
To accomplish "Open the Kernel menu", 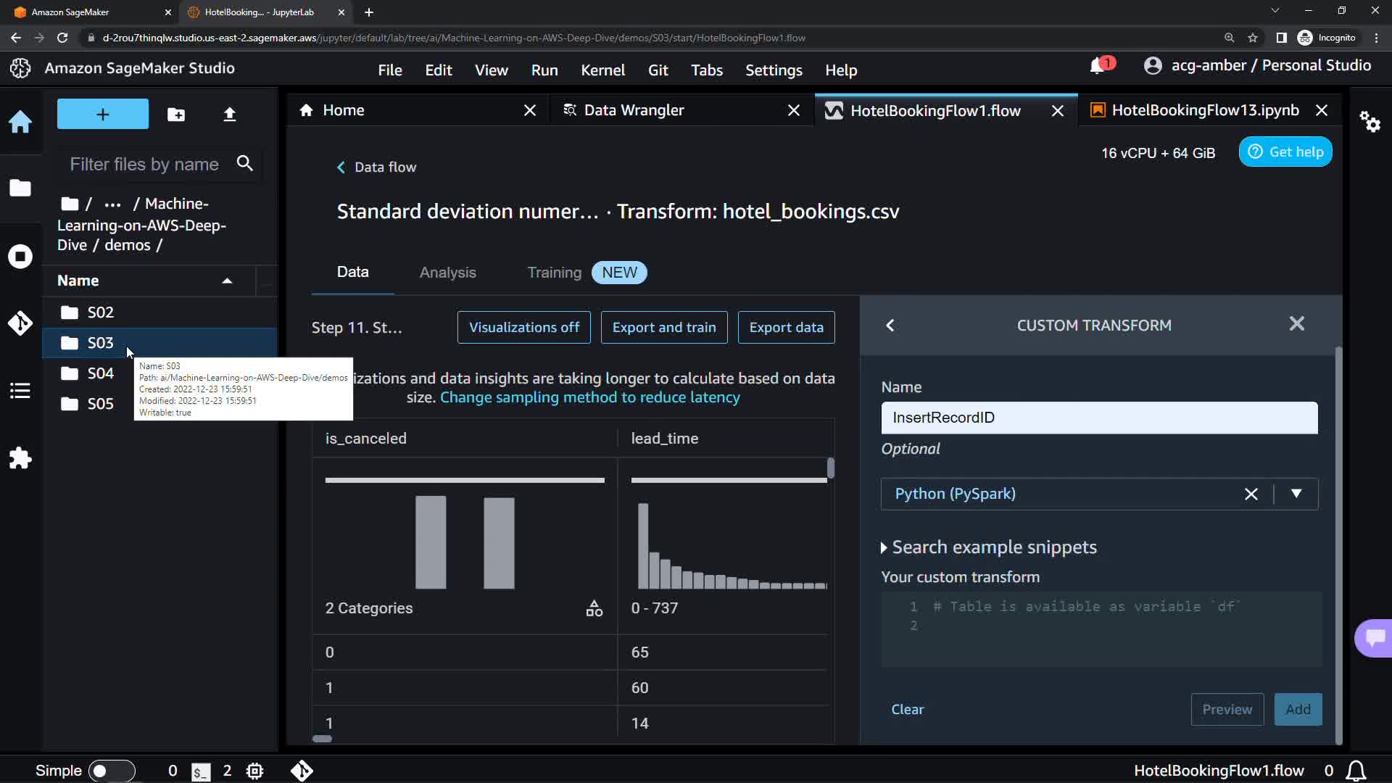I will pyautogui.click(x=602, y=70).
